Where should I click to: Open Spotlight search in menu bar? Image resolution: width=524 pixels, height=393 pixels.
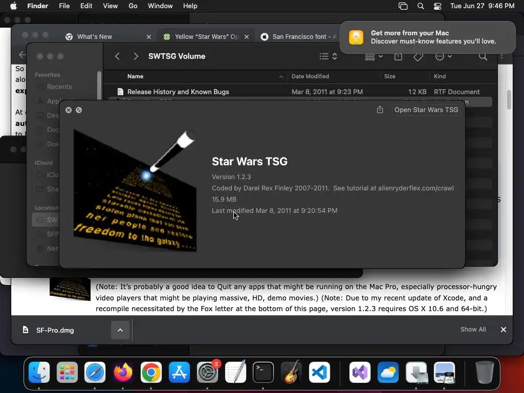(x=421, y=6)
